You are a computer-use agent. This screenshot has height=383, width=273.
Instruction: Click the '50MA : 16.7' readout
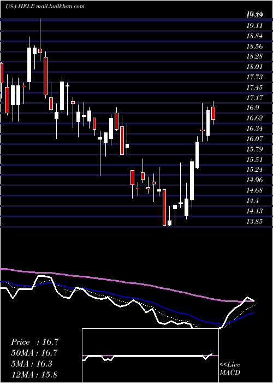(x=35, y=353)
